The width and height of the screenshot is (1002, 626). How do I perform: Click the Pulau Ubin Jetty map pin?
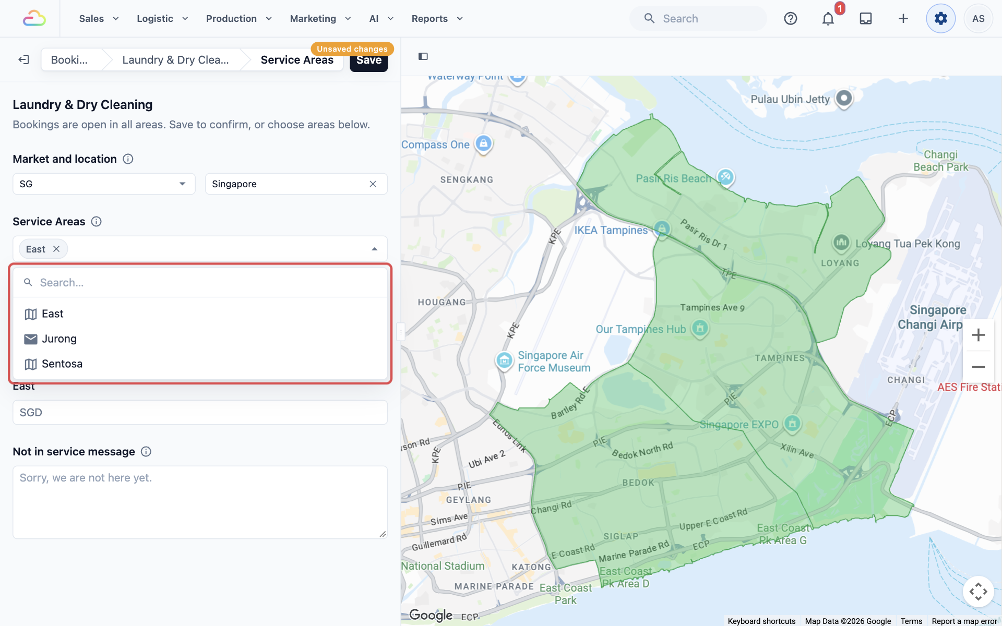tap(844, 99)
